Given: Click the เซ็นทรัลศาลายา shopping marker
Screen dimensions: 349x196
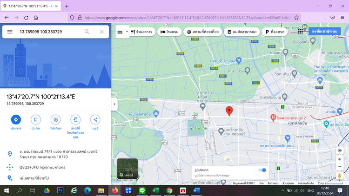Looking at the screenshot, I should point(156,114).
